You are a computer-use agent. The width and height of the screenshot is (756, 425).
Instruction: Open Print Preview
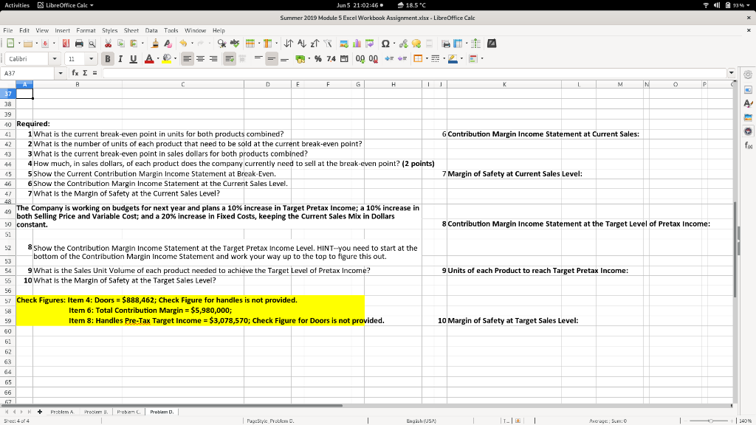[x=92, y=43]
